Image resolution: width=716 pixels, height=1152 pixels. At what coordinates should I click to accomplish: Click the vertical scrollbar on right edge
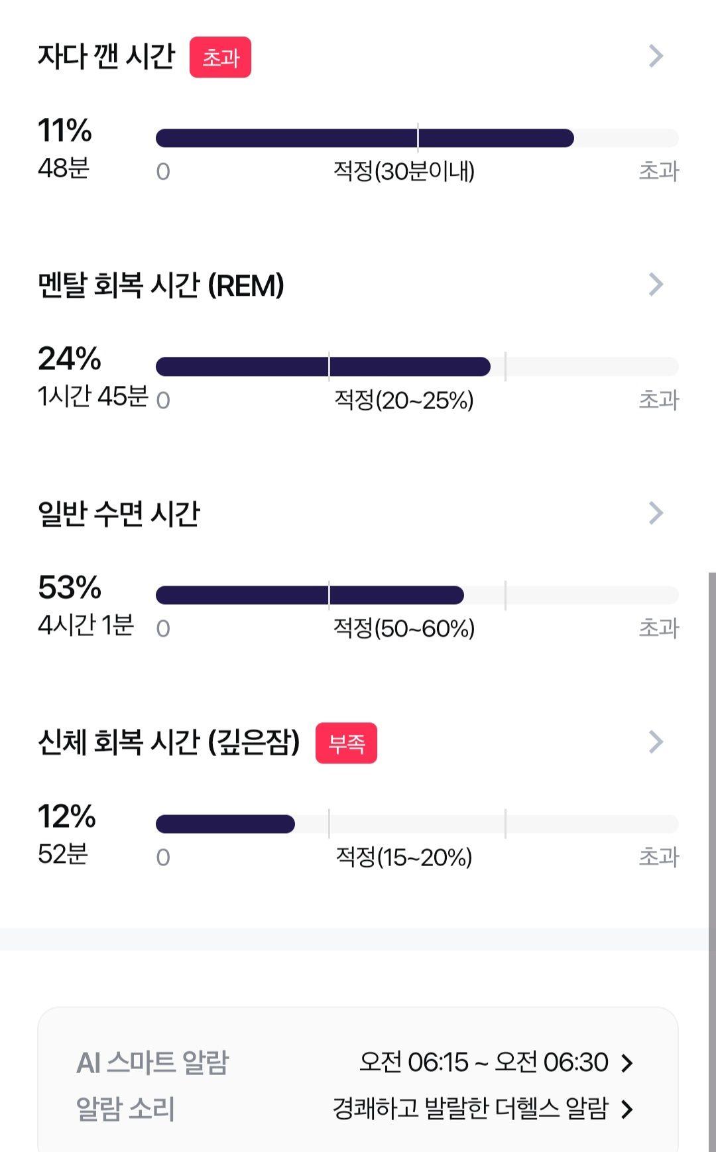pos(712,862)
